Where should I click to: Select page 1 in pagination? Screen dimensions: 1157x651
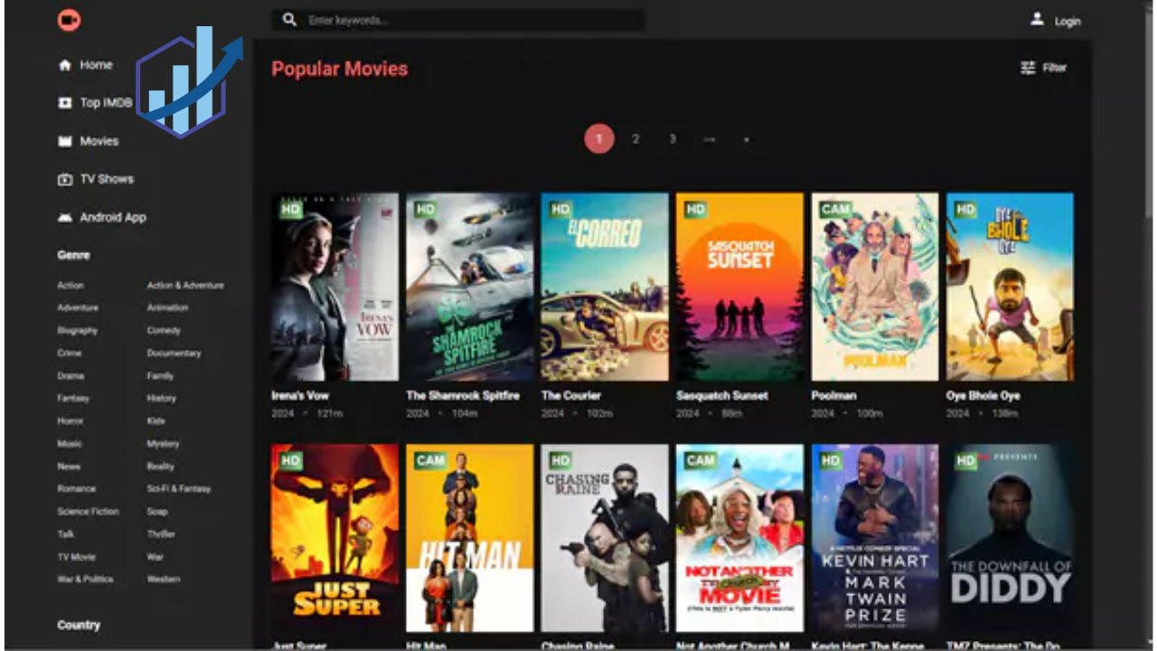[598, 139]
